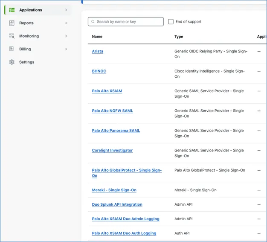The image size is (267, 242).
Task: Sort by the Name column header
Action: (97, 37)
